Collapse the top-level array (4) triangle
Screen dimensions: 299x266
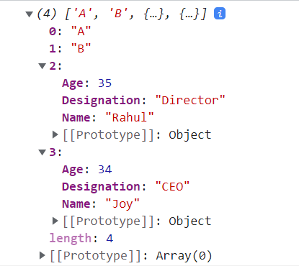30,14
